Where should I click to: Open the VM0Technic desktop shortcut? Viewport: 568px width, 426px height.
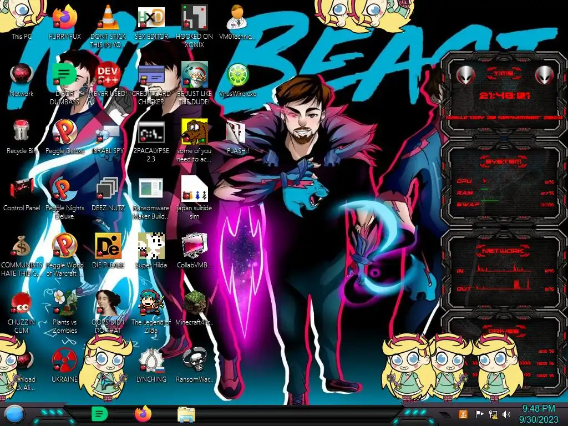[237, 22]
